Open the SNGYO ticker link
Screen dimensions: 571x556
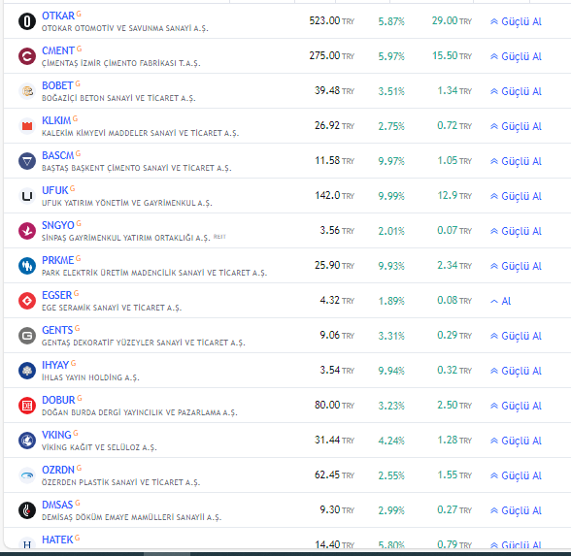point(58,225)
